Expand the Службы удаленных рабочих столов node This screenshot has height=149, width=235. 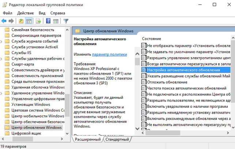(x=1, y=59)
